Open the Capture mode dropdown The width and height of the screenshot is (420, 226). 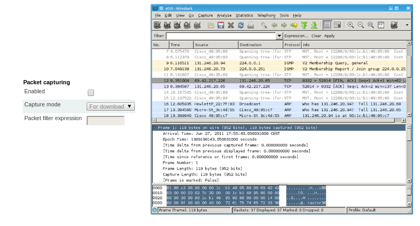click(110, 106)
